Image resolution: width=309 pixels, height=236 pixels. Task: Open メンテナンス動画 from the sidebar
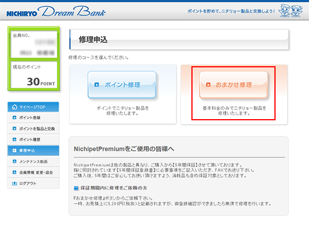tap(33, 161)
